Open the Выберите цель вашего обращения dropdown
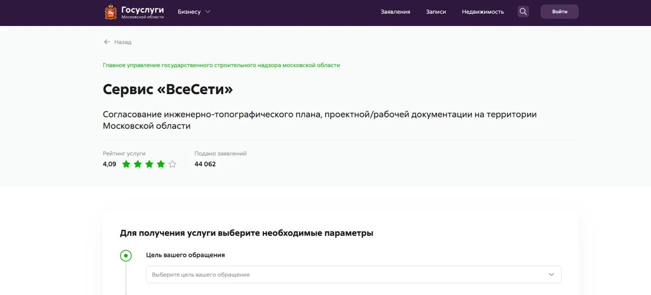This screenshot has width=651, height=295. [x=353, y=274]
